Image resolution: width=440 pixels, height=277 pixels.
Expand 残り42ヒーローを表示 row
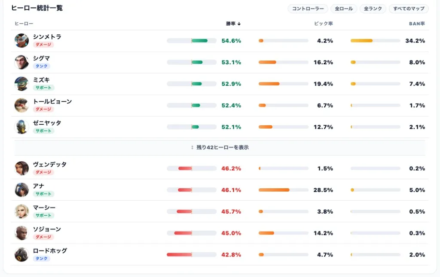220,148
